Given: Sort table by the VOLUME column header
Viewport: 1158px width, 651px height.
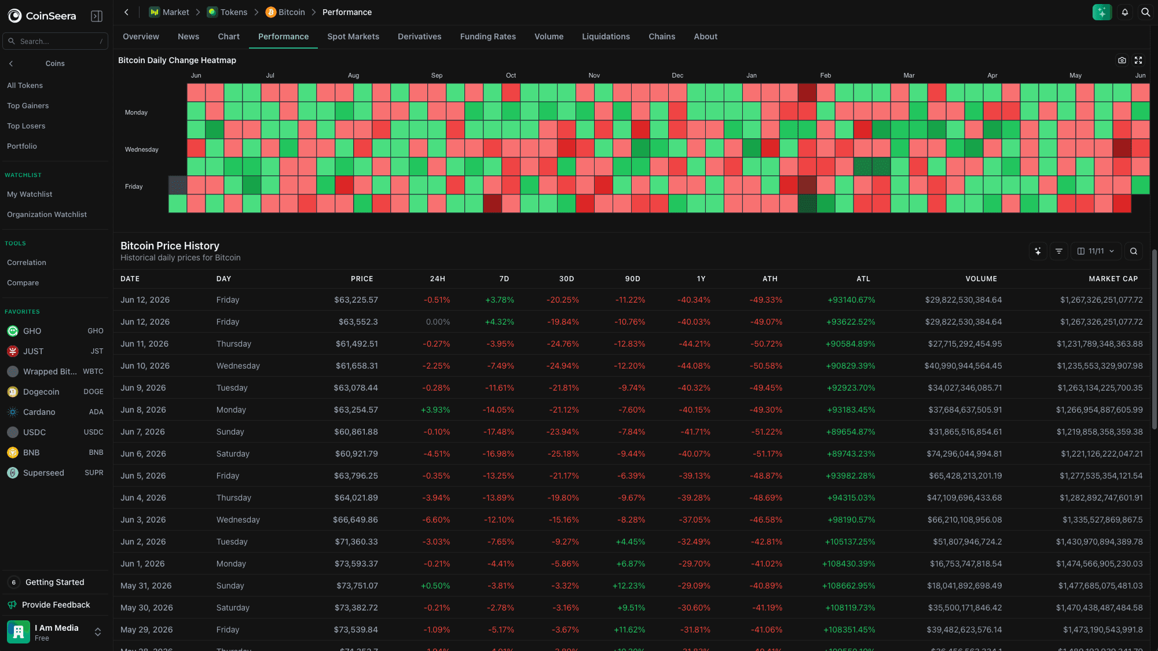Looking at the screenshot, I should [981, 279].
